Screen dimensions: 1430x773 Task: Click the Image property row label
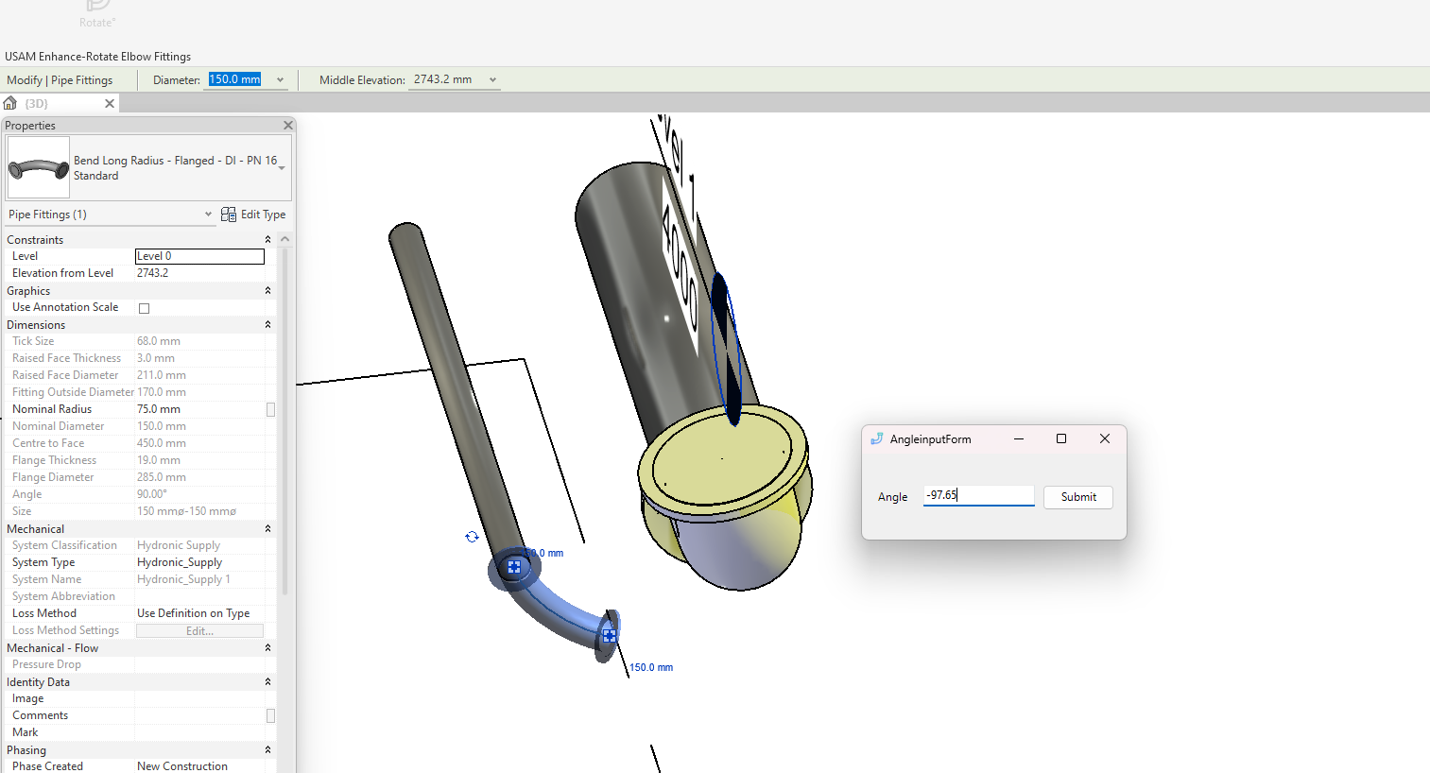coord(28,698)
